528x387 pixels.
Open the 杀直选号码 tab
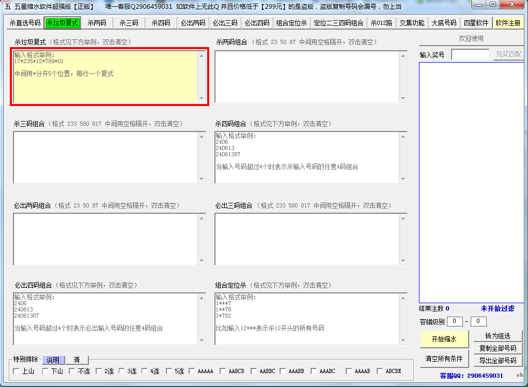point(25,23)
